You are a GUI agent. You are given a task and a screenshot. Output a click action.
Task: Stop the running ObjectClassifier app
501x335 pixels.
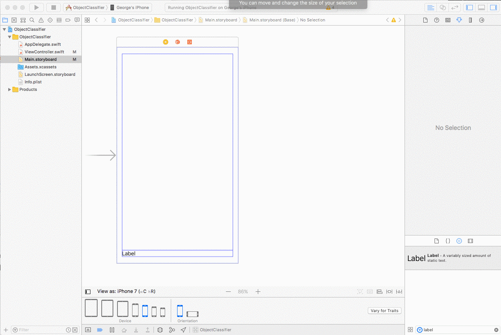(x=54, y=8)
